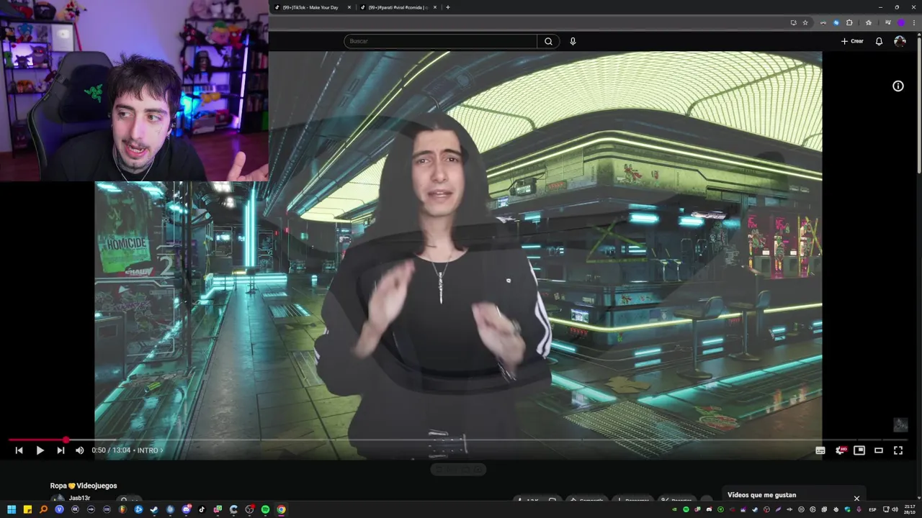Open Chrome extensions puzzle menu

[x=849, y=22]
